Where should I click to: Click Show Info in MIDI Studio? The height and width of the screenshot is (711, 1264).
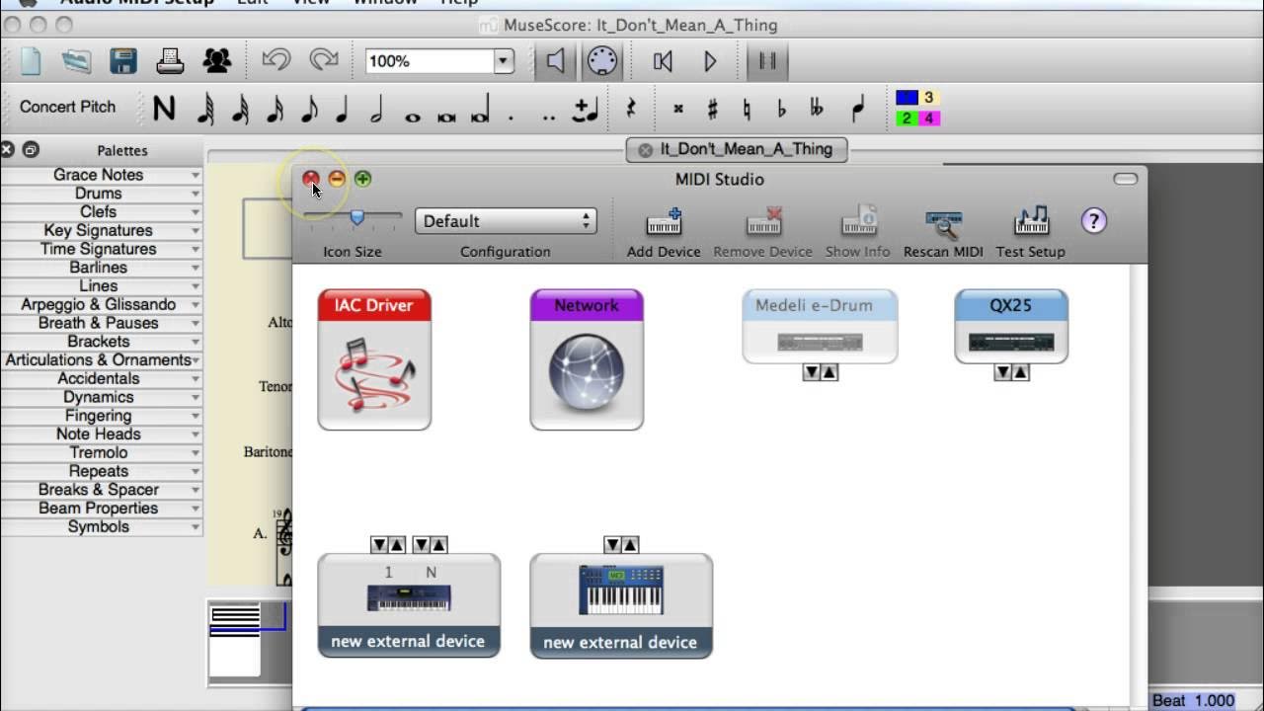pos(857,233)
